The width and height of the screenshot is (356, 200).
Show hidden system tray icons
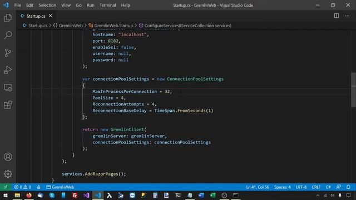pos(318,195)
